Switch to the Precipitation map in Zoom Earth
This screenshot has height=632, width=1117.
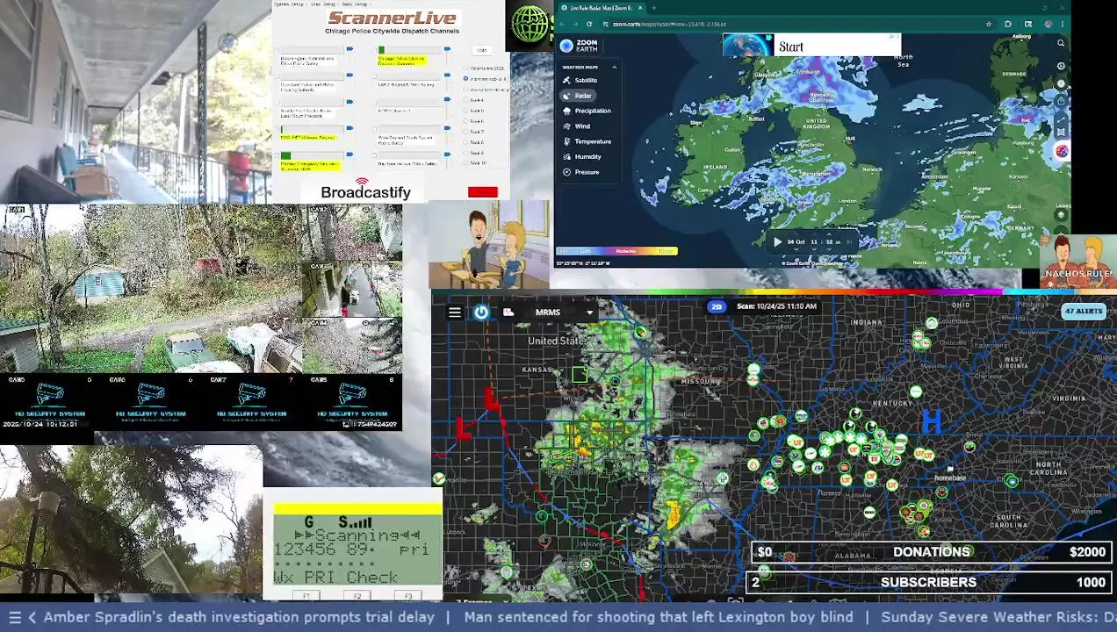[x=587, y=111]
